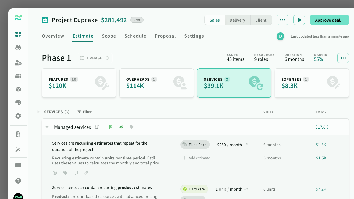
Task: Collapse the Managed services group
Action: pyautogui.click(x=47, y=127)
